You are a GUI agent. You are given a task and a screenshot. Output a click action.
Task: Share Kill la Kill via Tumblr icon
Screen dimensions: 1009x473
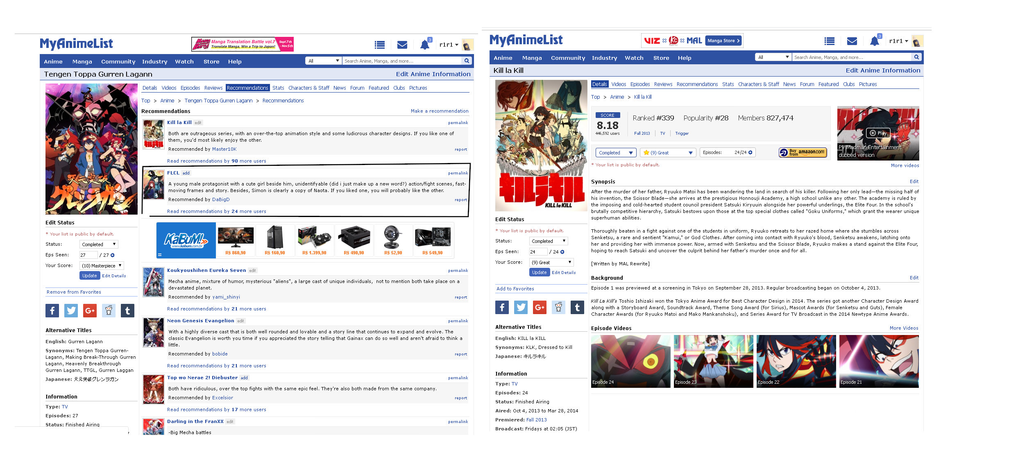(577, 307)
